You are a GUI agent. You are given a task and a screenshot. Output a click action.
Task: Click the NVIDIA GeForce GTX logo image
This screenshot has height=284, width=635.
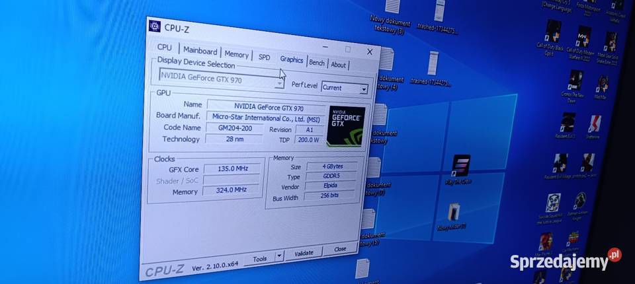(x=345, y=126)
